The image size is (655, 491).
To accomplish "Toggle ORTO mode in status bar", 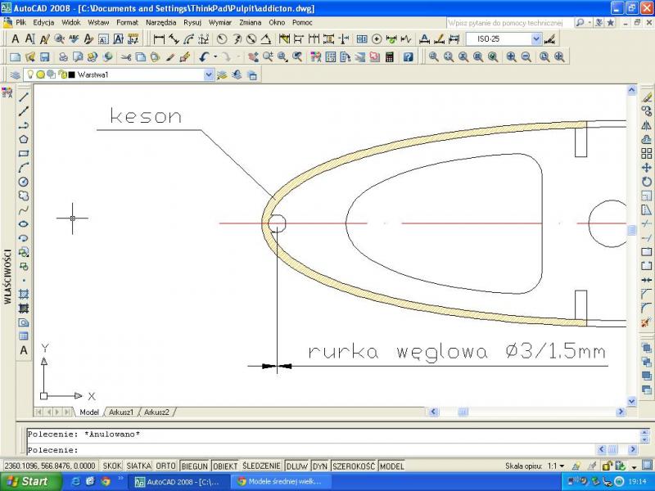I will coord(166,466).
